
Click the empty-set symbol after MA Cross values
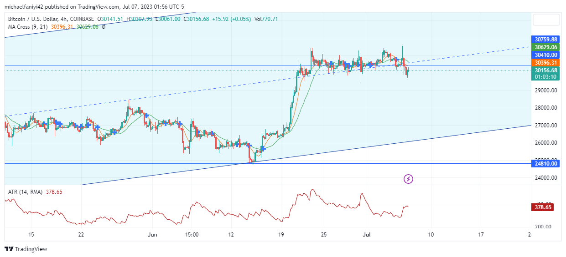point(104,27)
